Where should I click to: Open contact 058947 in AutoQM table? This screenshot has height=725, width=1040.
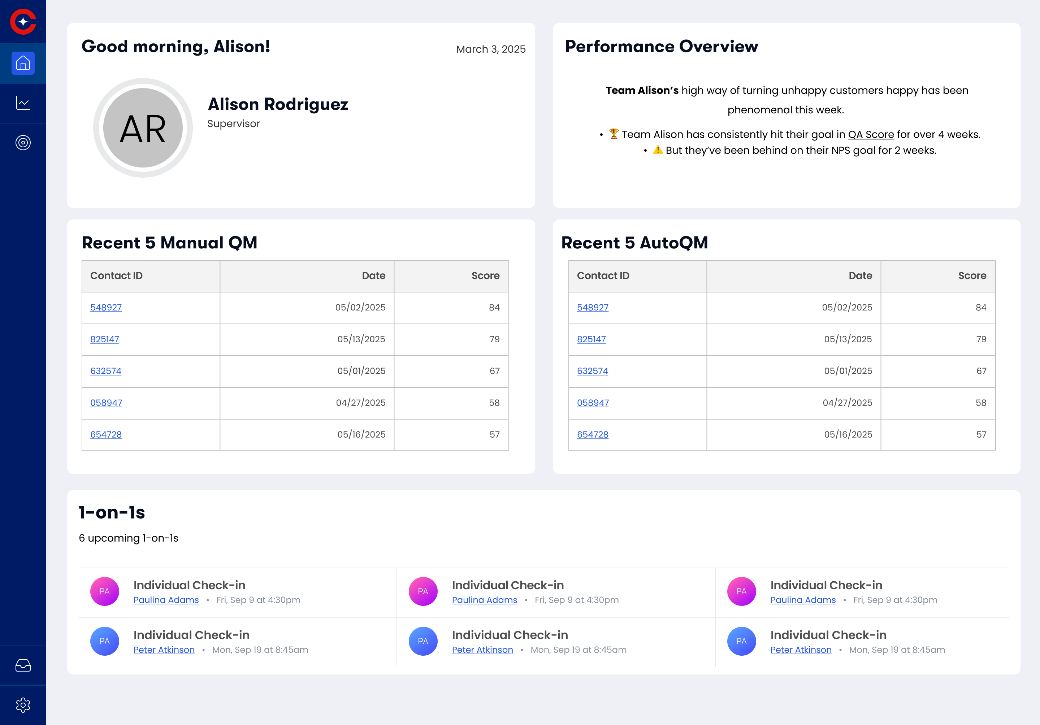point(593,403)
